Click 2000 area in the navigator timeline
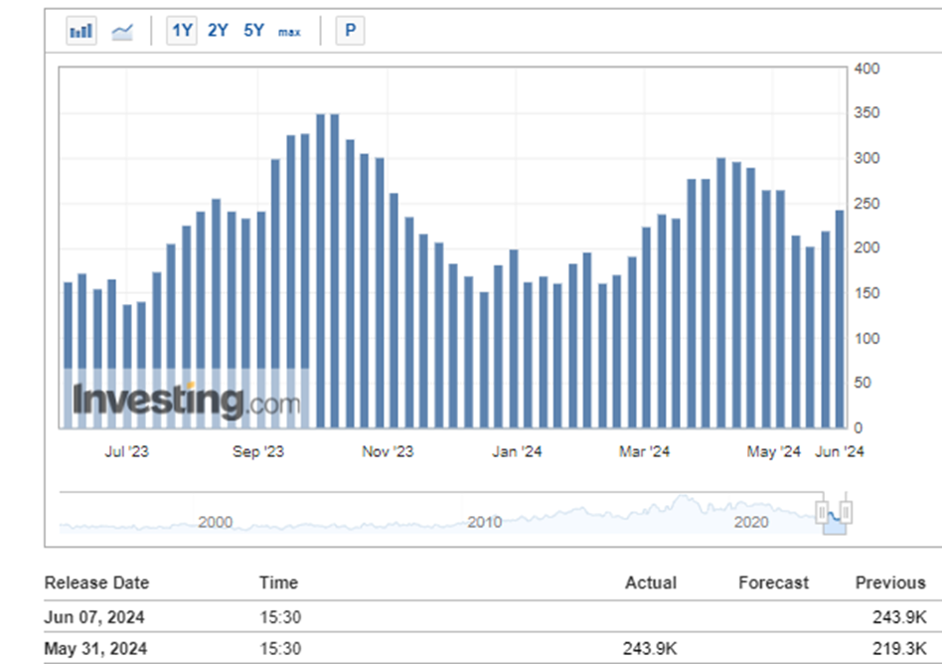The width and height of the screenshot is (942, 664). [215, 522]
